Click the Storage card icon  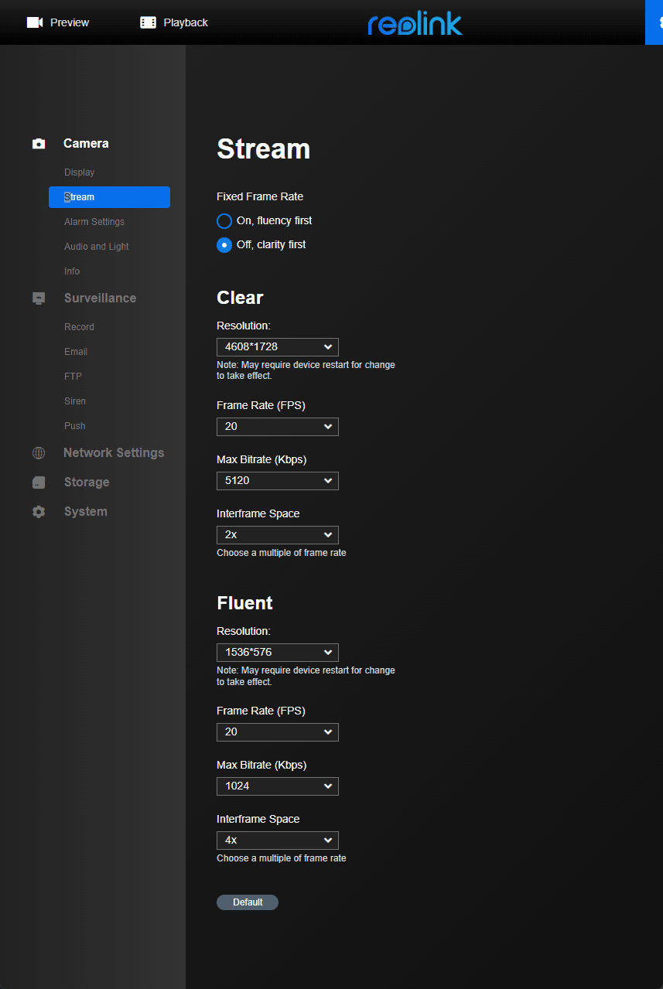pos(39,483)
